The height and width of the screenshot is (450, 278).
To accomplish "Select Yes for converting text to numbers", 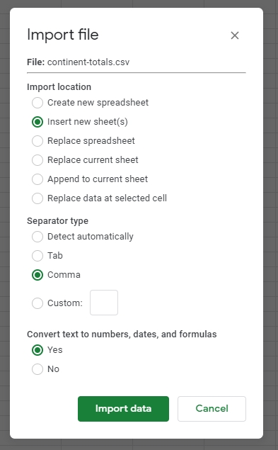I will coord(37,350).
